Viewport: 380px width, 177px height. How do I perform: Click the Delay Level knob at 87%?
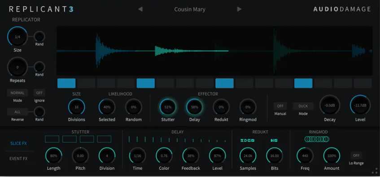click(x=218, y=155)
